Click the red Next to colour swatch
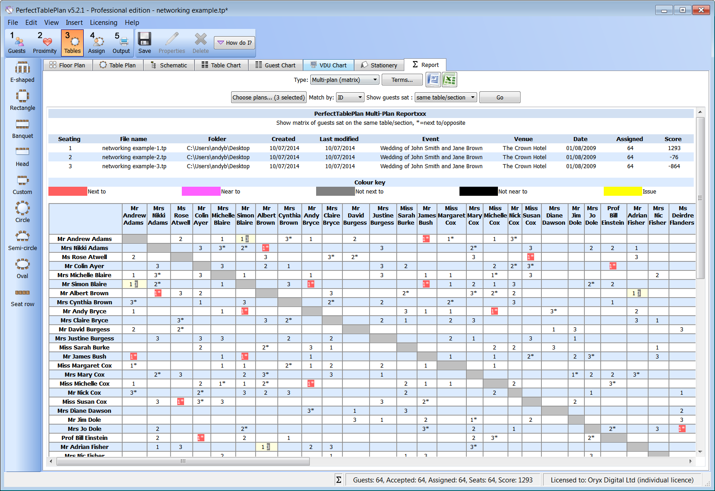715x491 pixels. pos(67,192)
